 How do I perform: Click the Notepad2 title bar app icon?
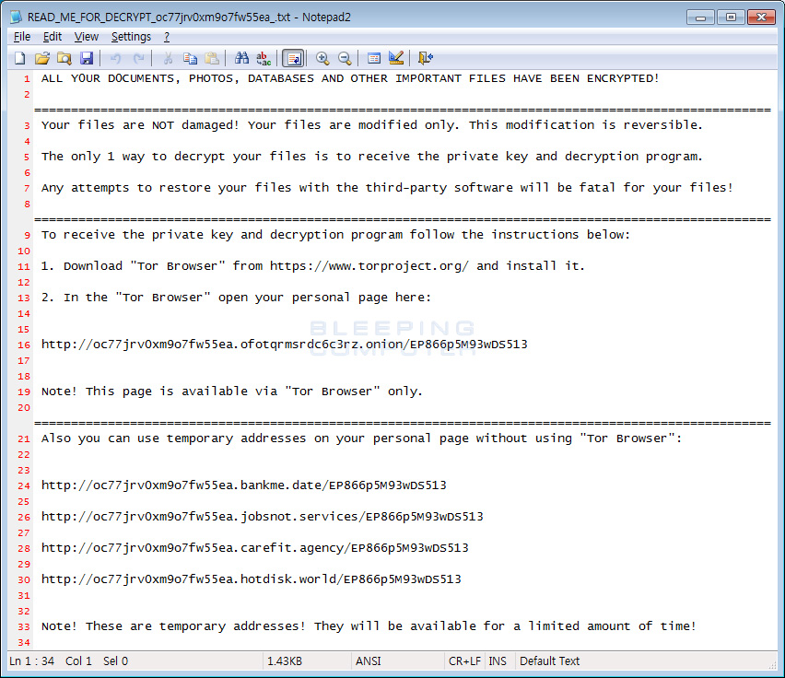point(16,17)
